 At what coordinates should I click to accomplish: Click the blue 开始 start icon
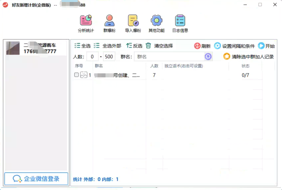[261, 46]
